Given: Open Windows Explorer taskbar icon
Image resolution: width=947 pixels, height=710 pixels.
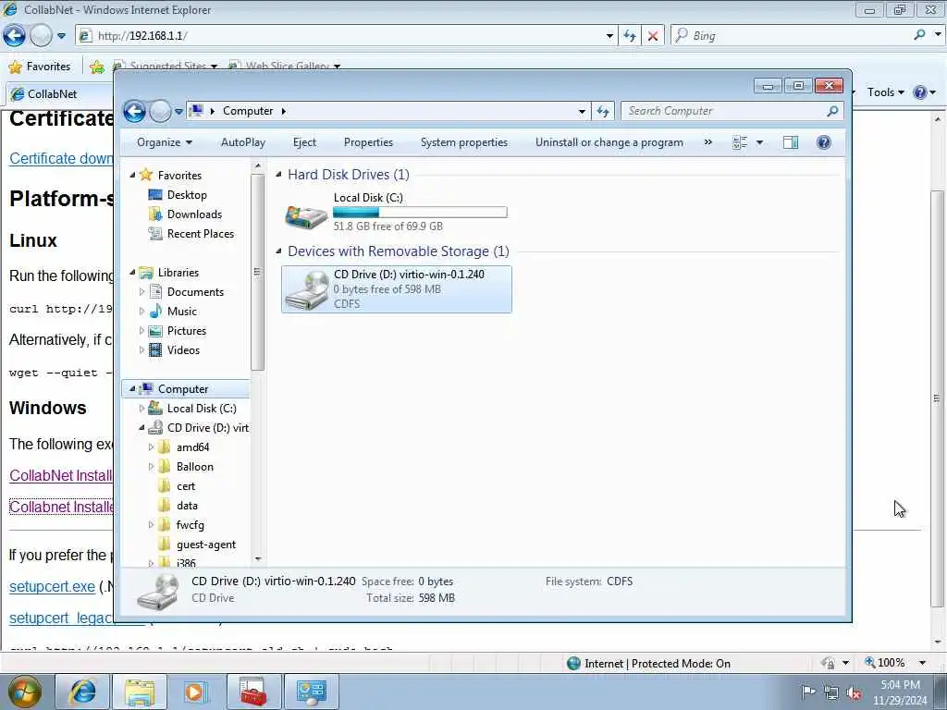Looking at the screenshot, I should point(140,692).
